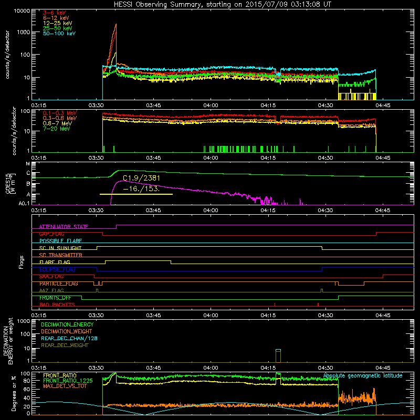Select the GAP_FLAG label
420x420 pixels.
51,234
